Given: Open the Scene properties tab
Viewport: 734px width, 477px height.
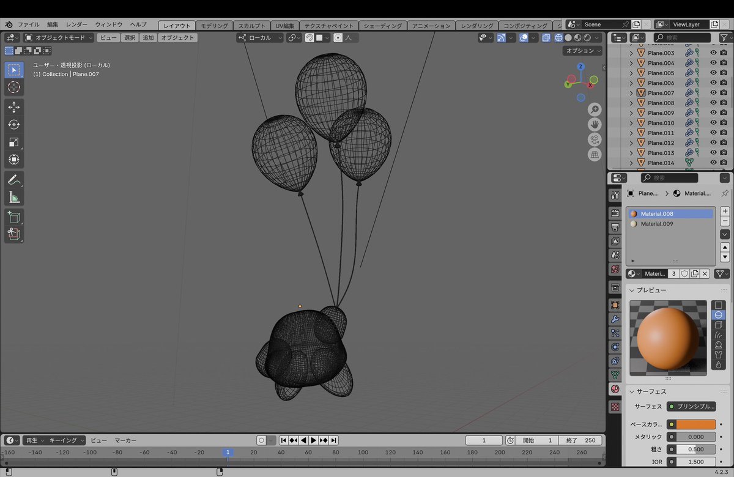Looking at the screenshot, I should pos(615,255).
